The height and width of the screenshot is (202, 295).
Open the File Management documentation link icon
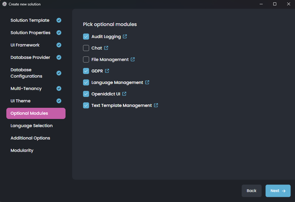coord(133,59)
